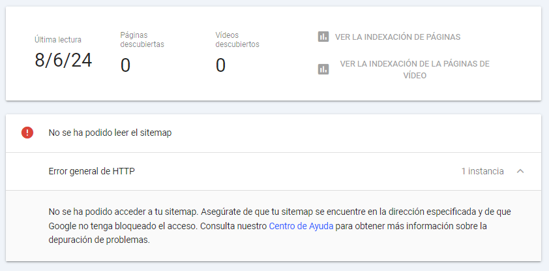Click the bar chart icon beside video indexing
Viewport: 549px width, 271px height.
pyautogui.click(x=323, y=69)
